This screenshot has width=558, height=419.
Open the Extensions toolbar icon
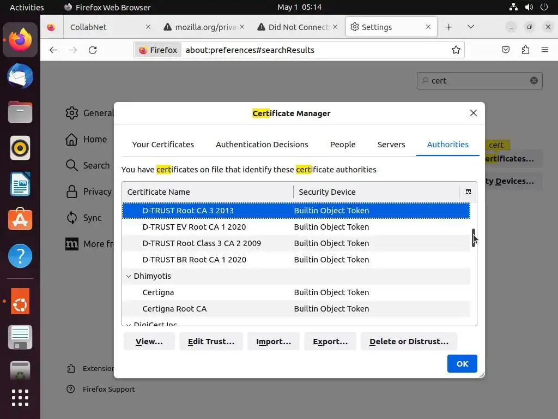tap(525, 50)
